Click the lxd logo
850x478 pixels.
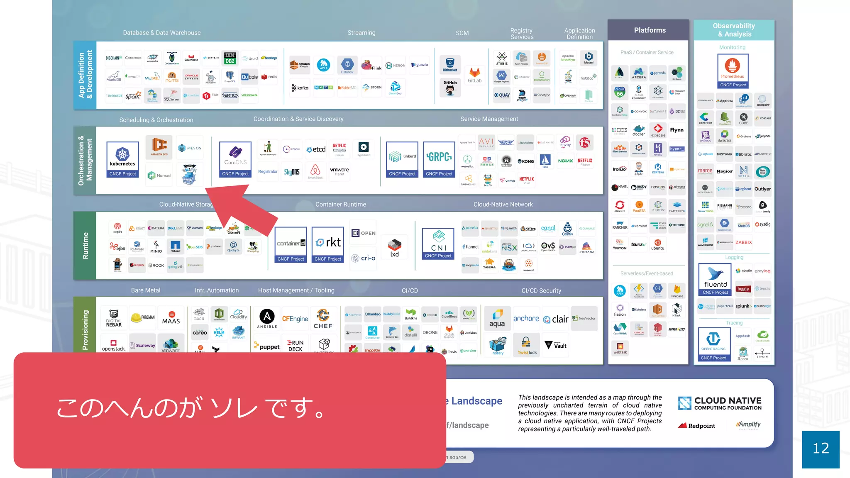point(395,248)
